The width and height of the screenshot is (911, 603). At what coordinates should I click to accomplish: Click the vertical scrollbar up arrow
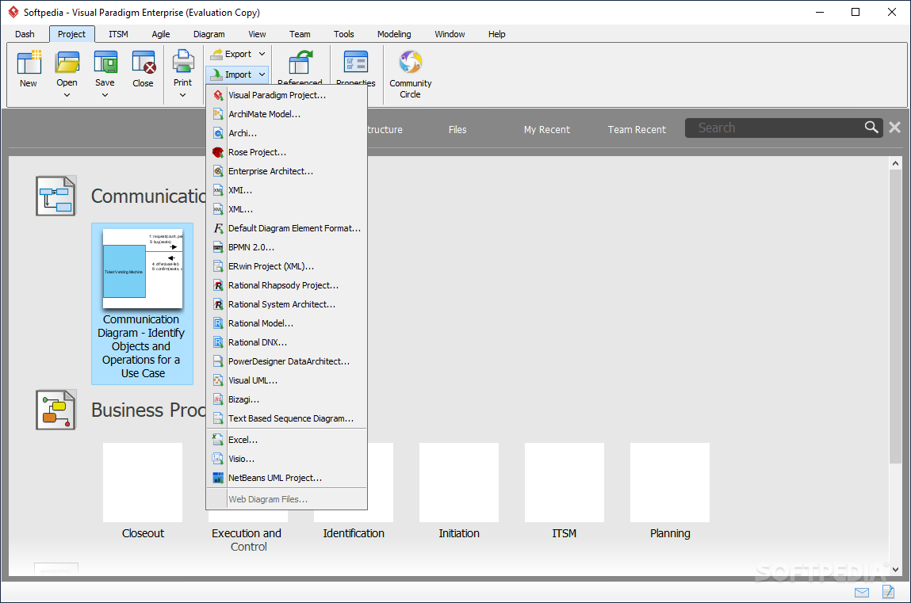pyautogui.click(x=895, y=164)
